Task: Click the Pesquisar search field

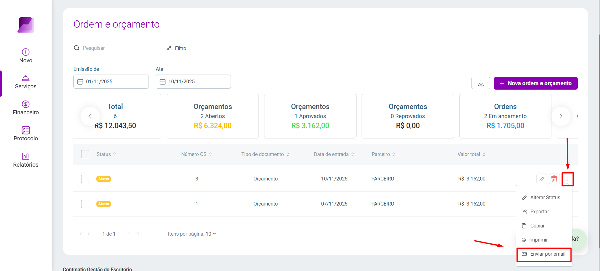Action: (119, 48)
